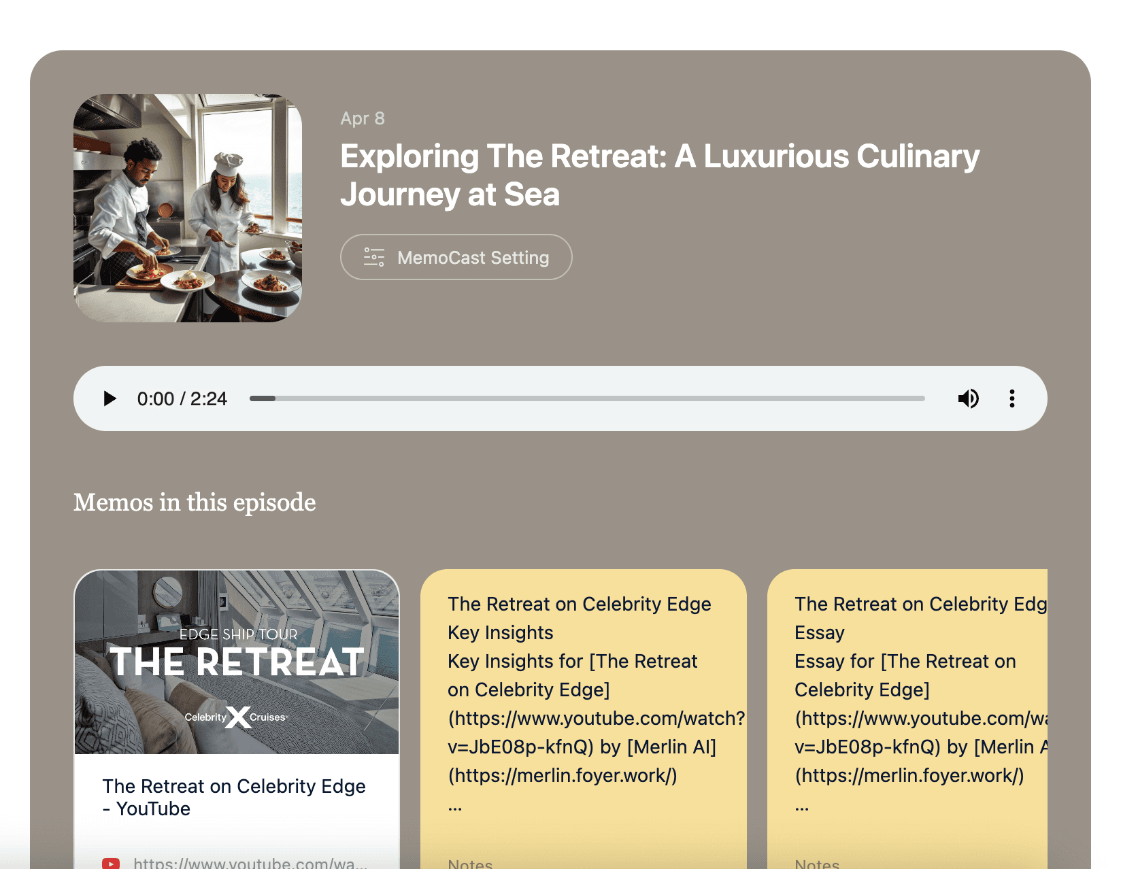Click the MemoCast Setting sliders icon
The width and height of the screenshot is (1121, 869).
[373, 257]
